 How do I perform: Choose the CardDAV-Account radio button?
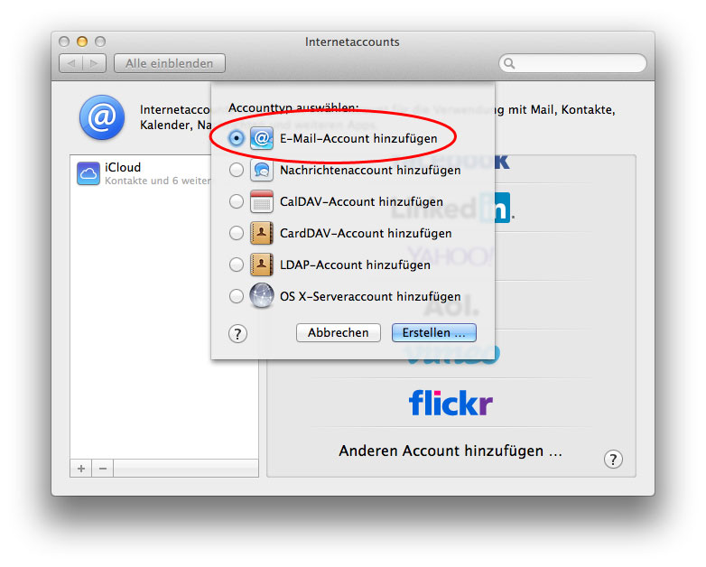pos(237,233)
